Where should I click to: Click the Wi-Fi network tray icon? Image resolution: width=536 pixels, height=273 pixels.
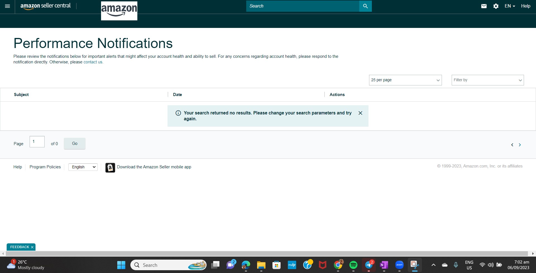[x=482, y=265]
